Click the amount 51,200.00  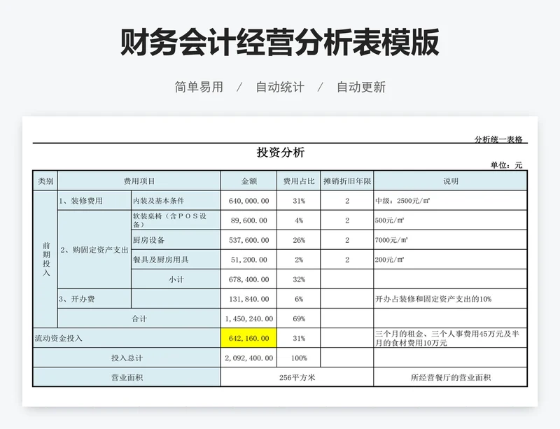click(x=249, y=260)
